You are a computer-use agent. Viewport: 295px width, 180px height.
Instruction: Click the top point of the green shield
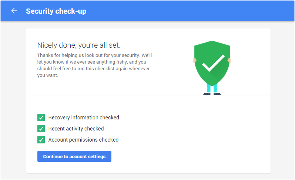(x=212, y=41)
